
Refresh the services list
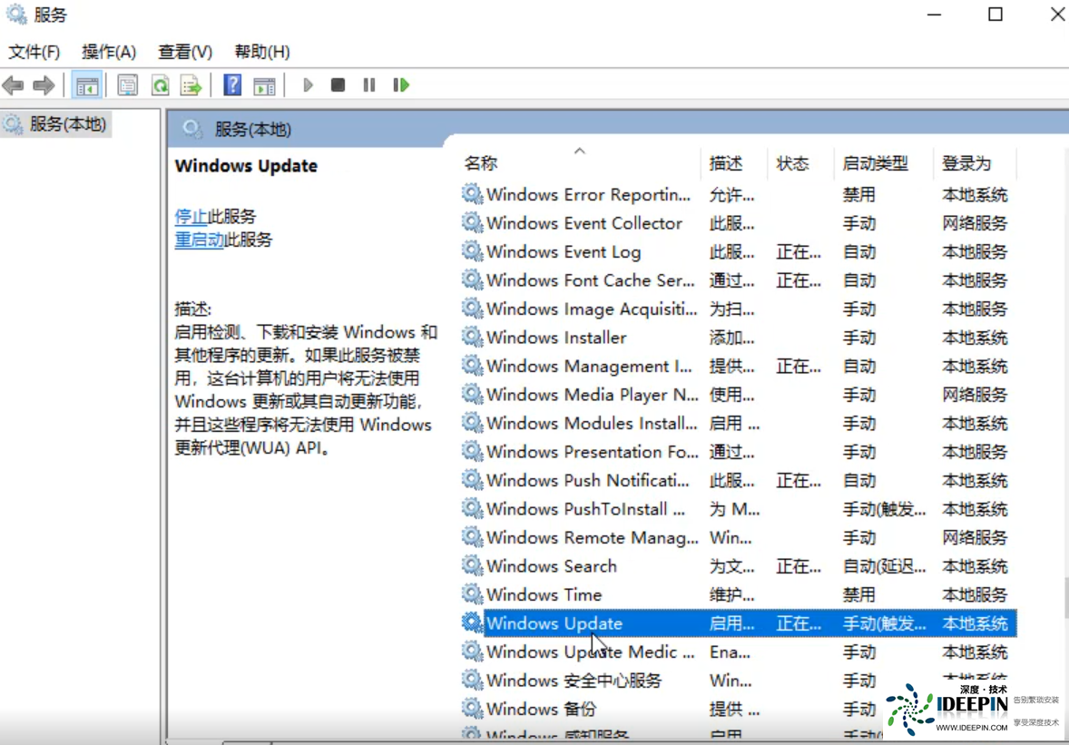click(160, 84)
